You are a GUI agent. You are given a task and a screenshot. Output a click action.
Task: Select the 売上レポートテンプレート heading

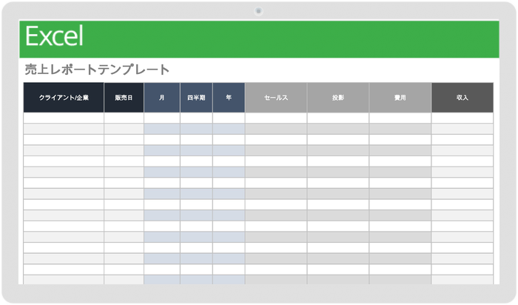click(x=97, y=70)
